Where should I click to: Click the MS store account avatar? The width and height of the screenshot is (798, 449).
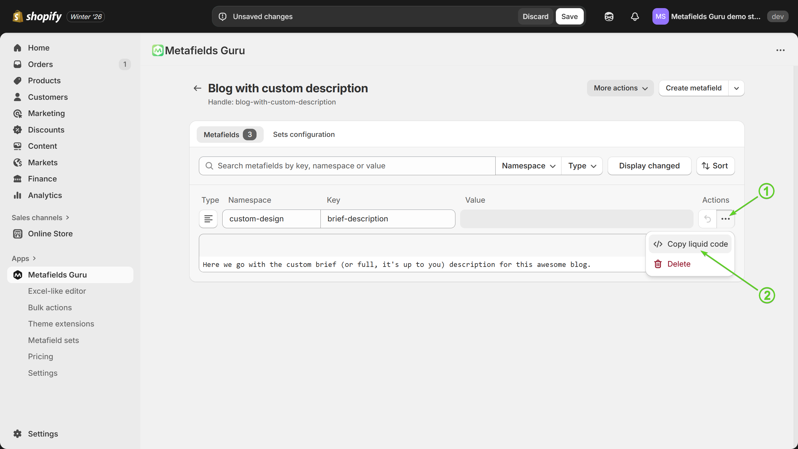tap(660, 17)
